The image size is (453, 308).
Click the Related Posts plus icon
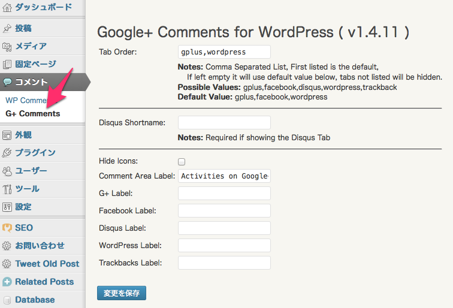pos(7,282)
